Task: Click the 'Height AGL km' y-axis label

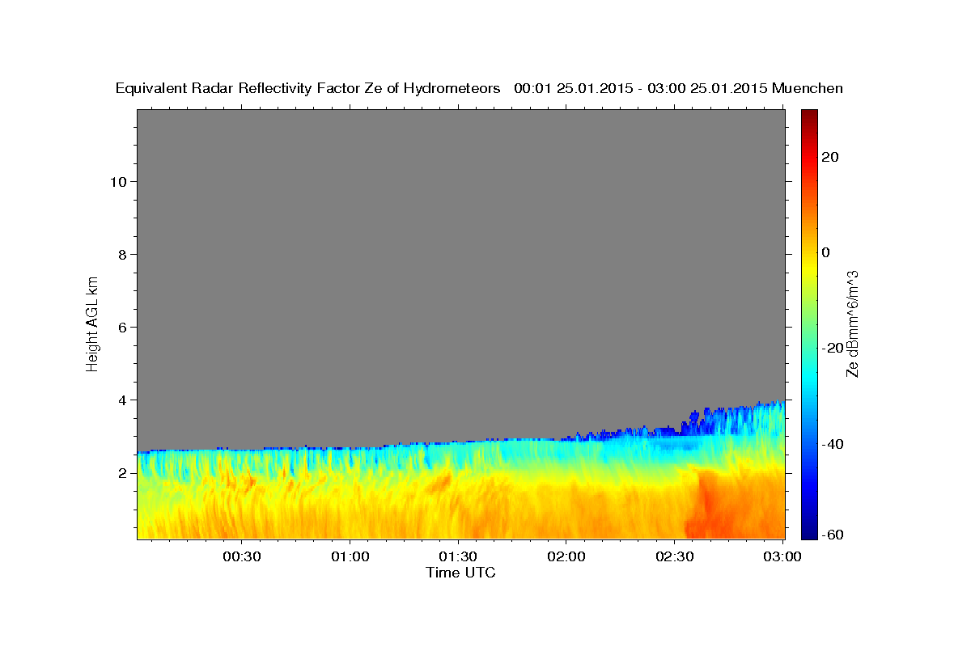Action: [x=92, y=323]
